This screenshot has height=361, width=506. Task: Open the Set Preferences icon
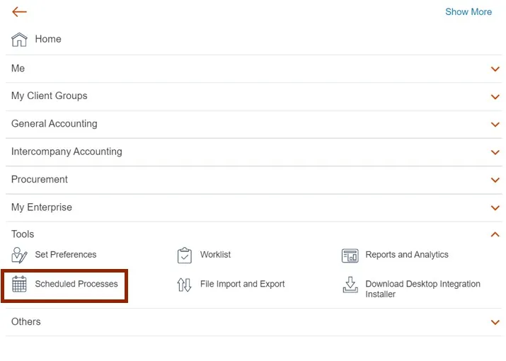tap(20, 256)
